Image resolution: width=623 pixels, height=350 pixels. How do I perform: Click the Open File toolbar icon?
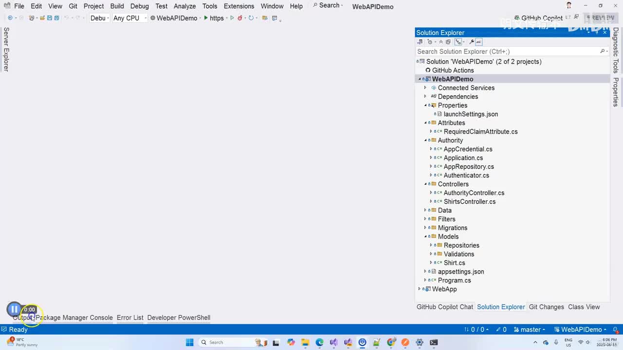(x=42, y=18)
